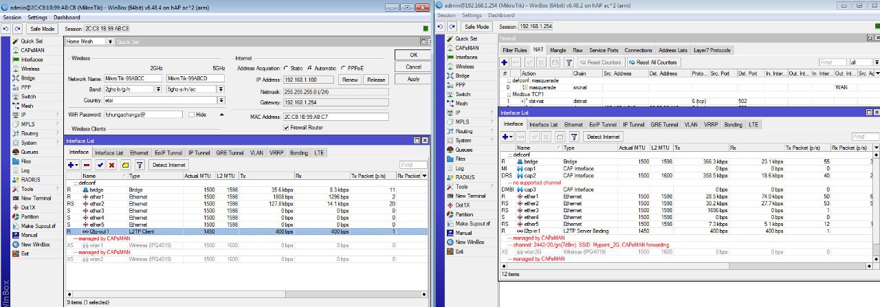This screenshot has width=880, height=307.
Task: Click the filter funnel icon in left Interface List
Action: pyautogui.click(x=140, y=165)
